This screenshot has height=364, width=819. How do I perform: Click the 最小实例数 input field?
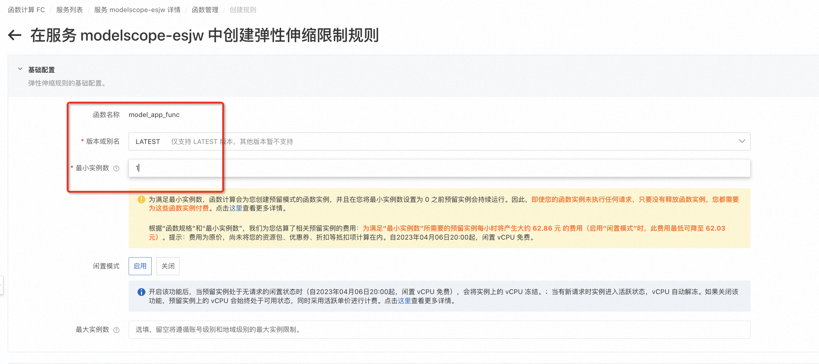click(x=439, y=168)
